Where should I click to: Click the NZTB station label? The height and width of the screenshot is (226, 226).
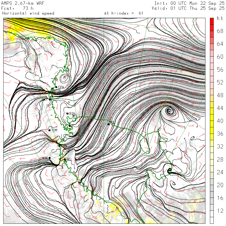tap(57, 91)
